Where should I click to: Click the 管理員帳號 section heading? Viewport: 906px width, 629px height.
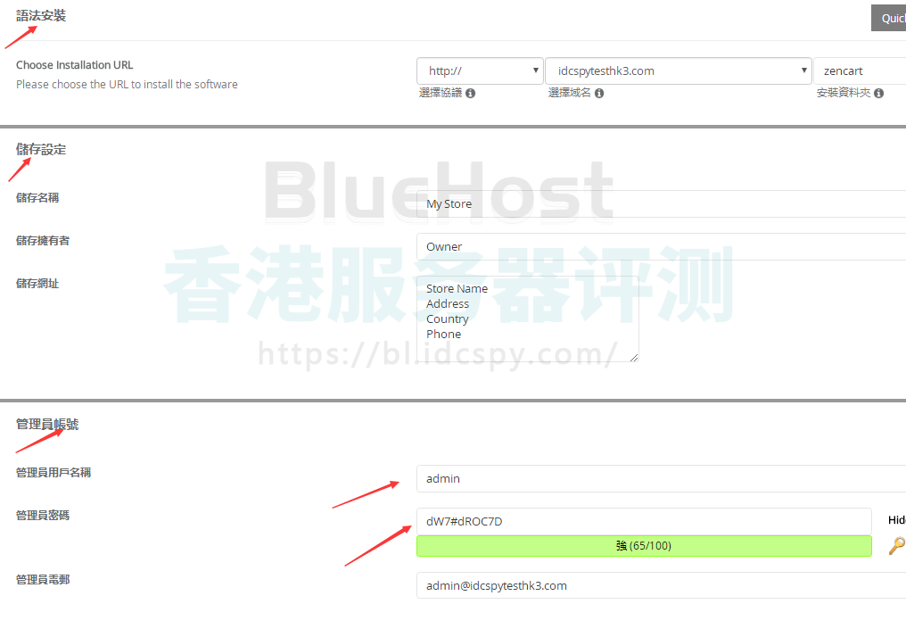[x=47, y=425]
